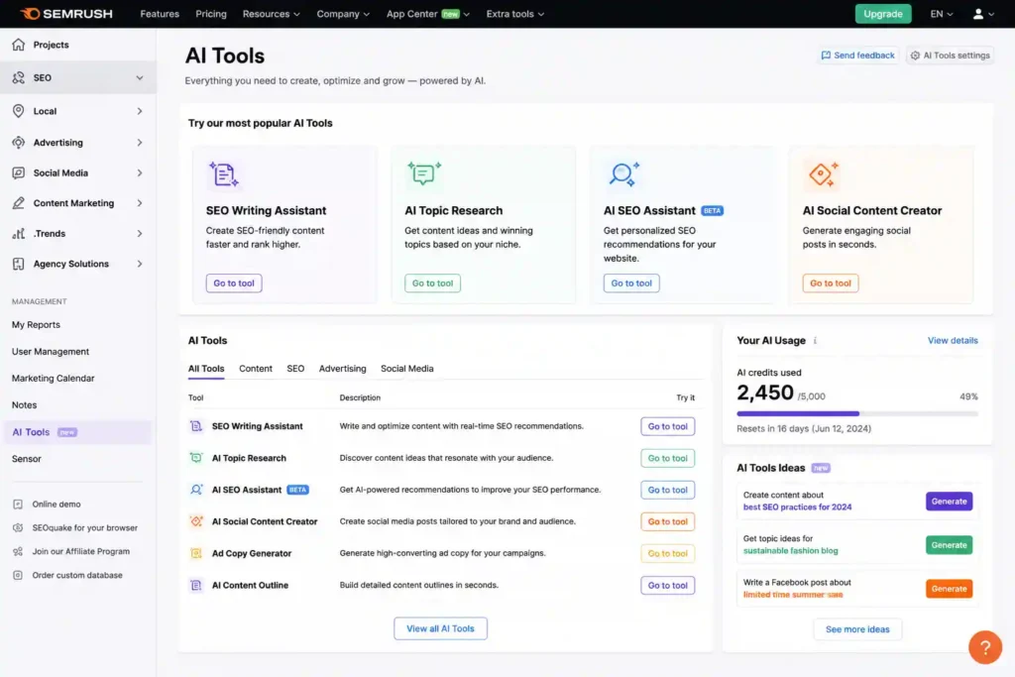The width and height of the screenshot is (1015, 677).
Task: Click the Order custom database icon
Action: click(18, 575)
